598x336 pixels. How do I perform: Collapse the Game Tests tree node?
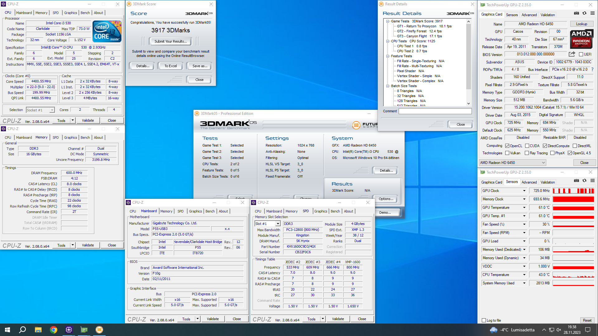(388, 21)
